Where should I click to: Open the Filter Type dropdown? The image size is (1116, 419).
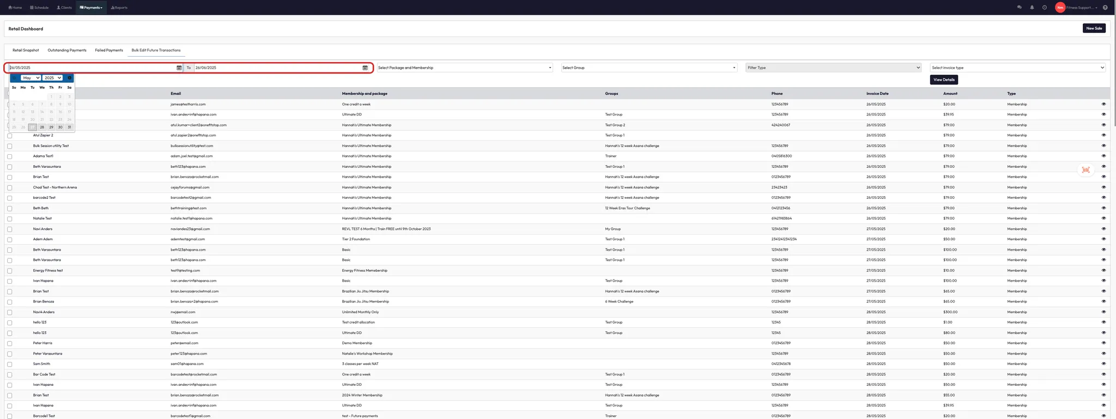pos(833,68)
